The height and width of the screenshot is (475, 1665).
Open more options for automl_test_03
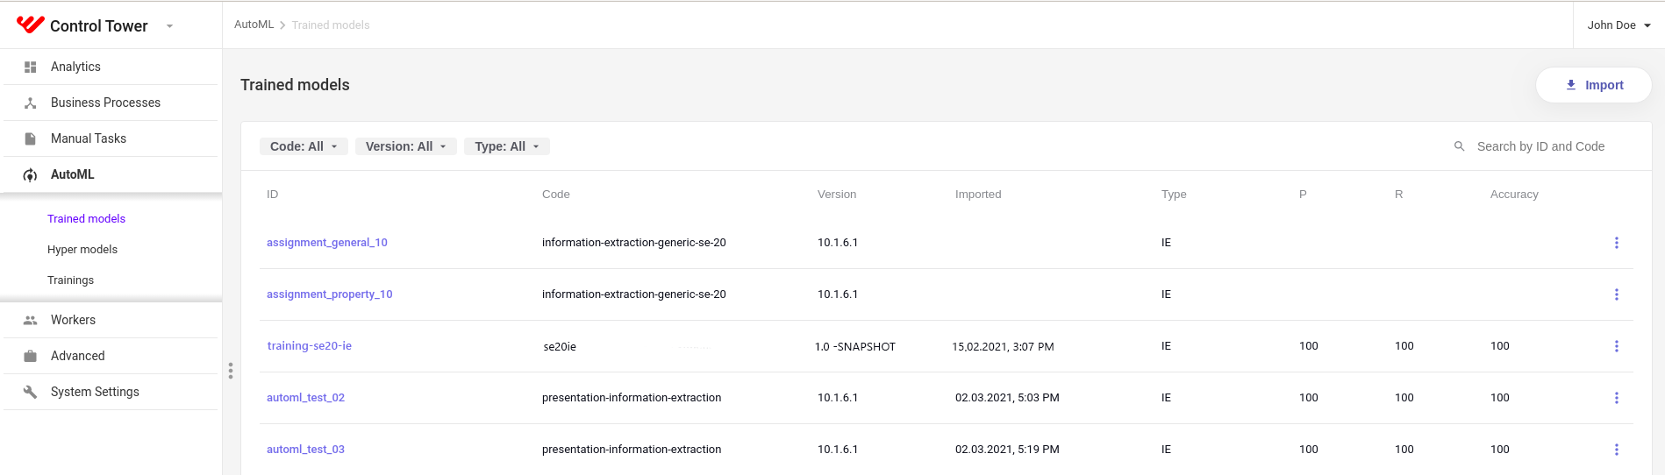[1617, 450]
